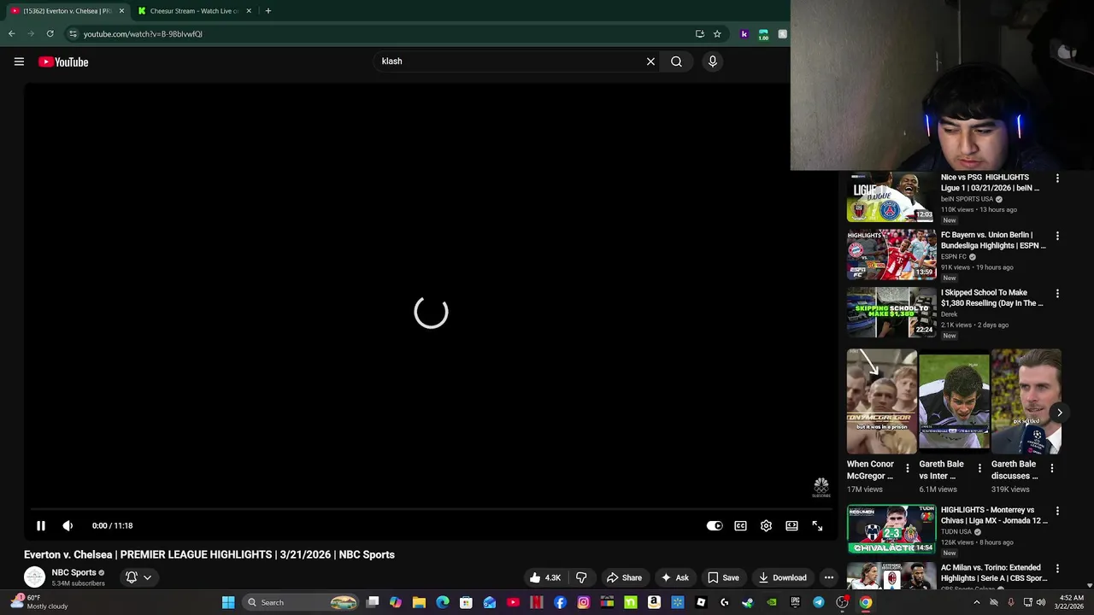This screenshot has height=615, width=1094.
Task: Open options for Gareth Bale vs Inter short
Action: [979, 468]
